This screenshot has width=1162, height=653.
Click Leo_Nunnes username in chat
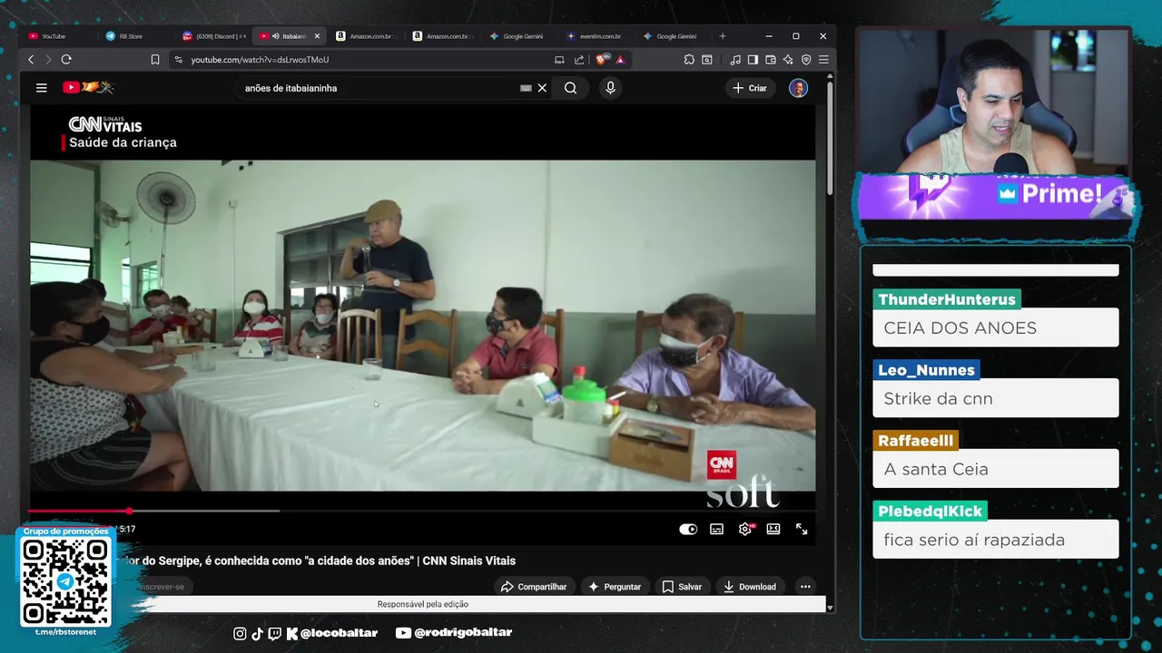[x=926, y=370]
